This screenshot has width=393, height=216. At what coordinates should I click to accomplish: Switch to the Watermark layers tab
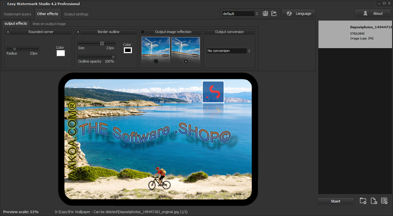point(17,14)
